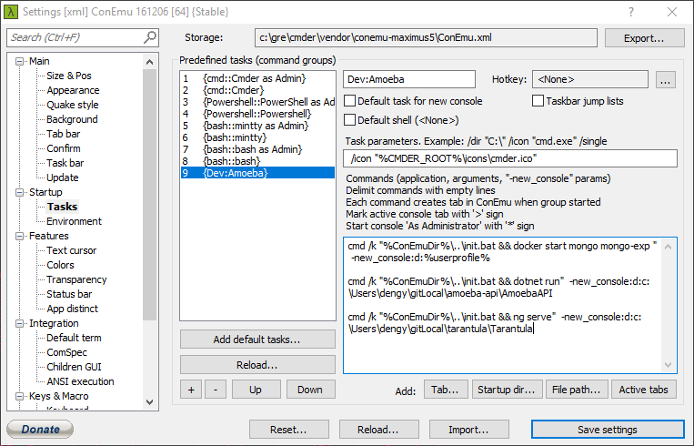Open Default term settings page

point(74,338)
